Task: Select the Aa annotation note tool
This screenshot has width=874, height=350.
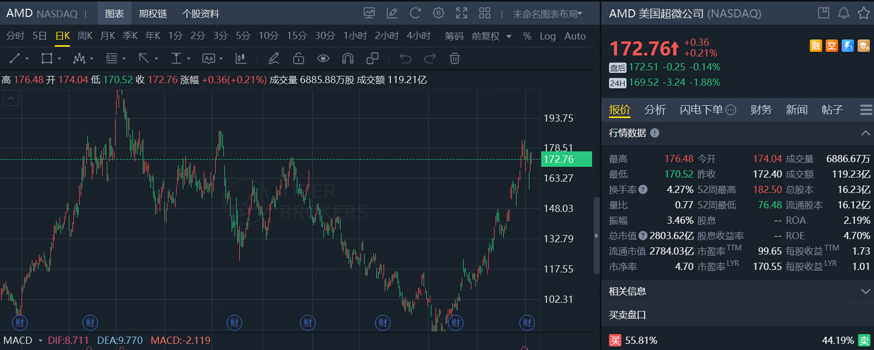Action: 208,59
